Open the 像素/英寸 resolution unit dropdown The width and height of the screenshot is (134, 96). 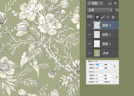(109, 82)
